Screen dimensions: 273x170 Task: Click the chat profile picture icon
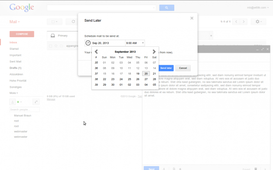13,102
